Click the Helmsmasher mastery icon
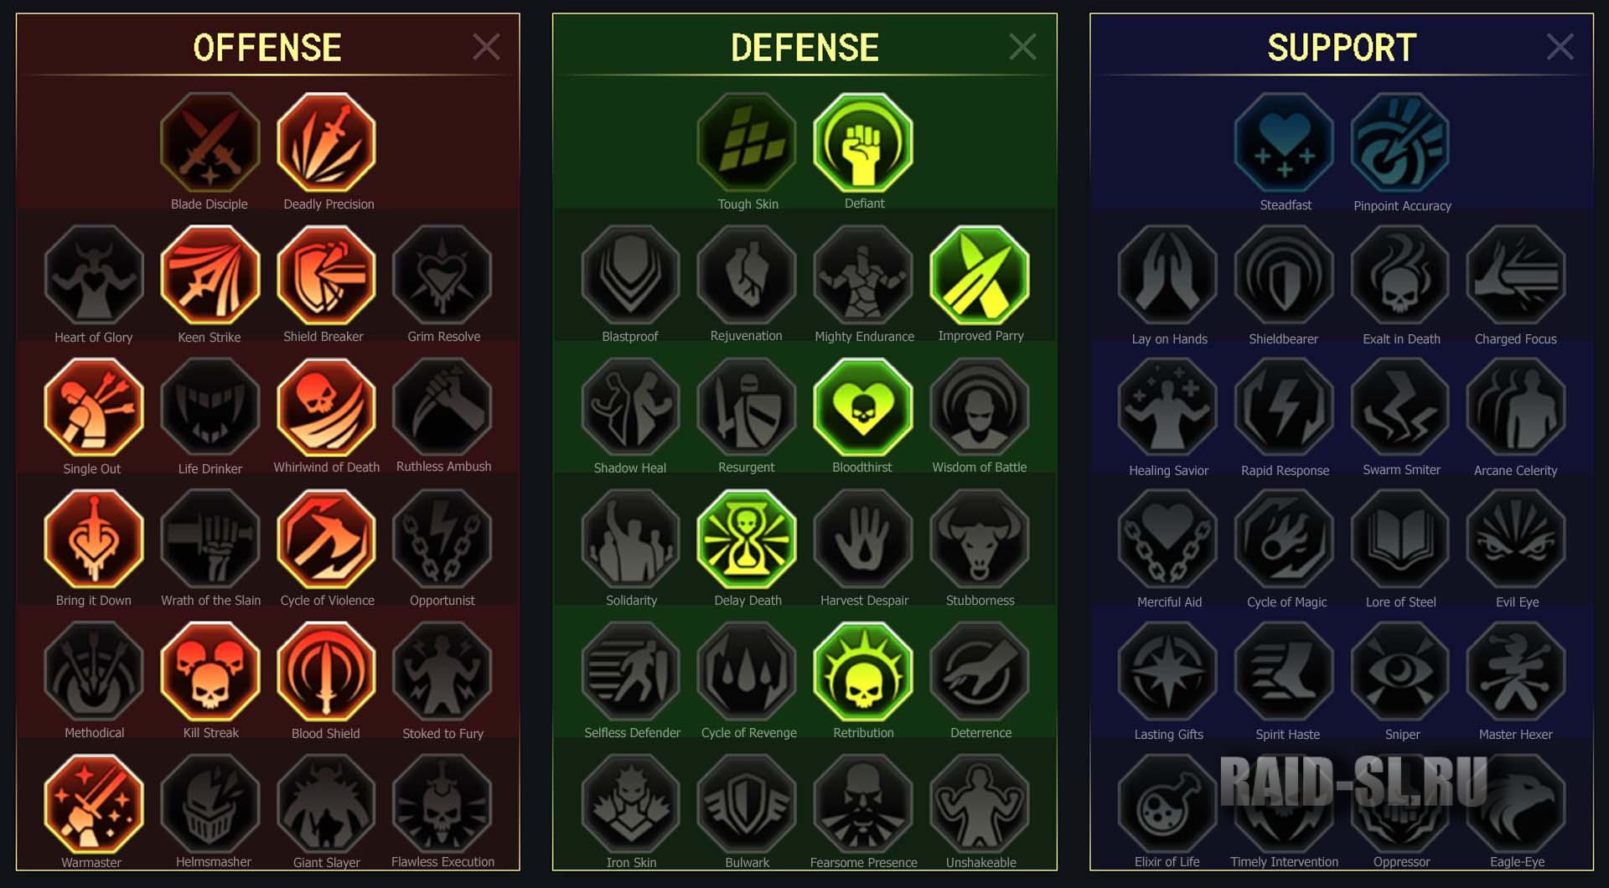Viewport: 1609px width, 888px height. [x=210, y=803]
